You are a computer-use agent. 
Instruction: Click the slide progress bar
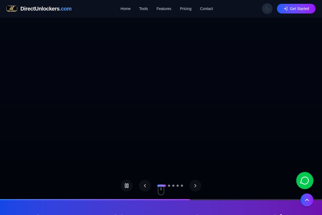pyautogui.click(x=161, y=200)
